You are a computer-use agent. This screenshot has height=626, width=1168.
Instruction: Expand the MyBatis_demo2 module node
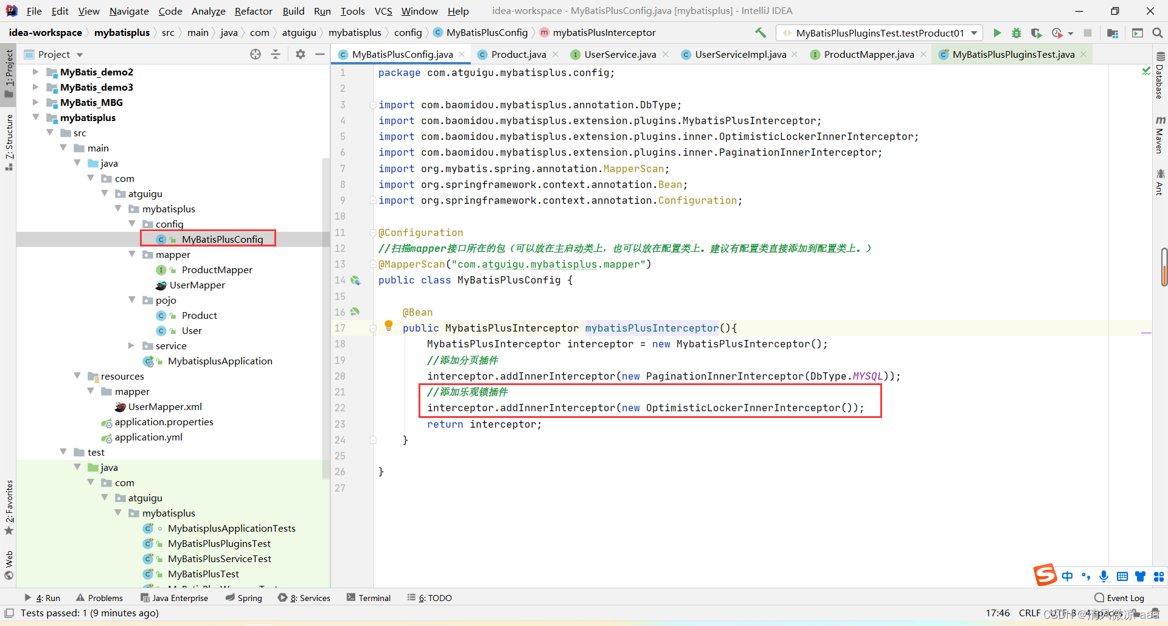(x=36, y=72)
